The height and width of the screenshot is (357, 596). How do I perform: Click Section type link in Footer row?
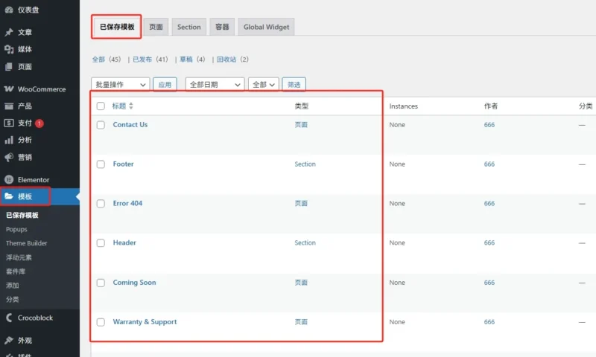[x=305, y=164]
